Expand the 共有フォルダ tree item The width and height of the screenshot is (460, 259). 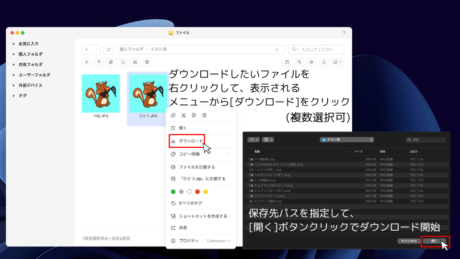[14, 64]
